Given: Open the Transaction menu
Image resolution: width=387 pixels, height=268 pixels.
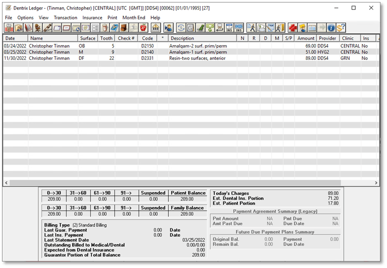Looking at the screenshot, I should 66,18.
